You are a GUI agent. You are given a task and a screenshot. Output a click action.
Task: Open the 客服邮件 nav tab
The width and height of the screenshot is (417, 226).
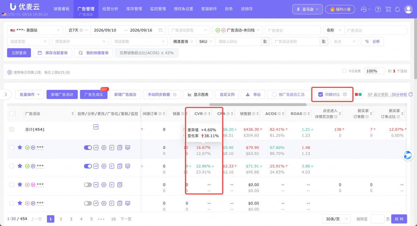pyautogui.click(x=209, y=9)
